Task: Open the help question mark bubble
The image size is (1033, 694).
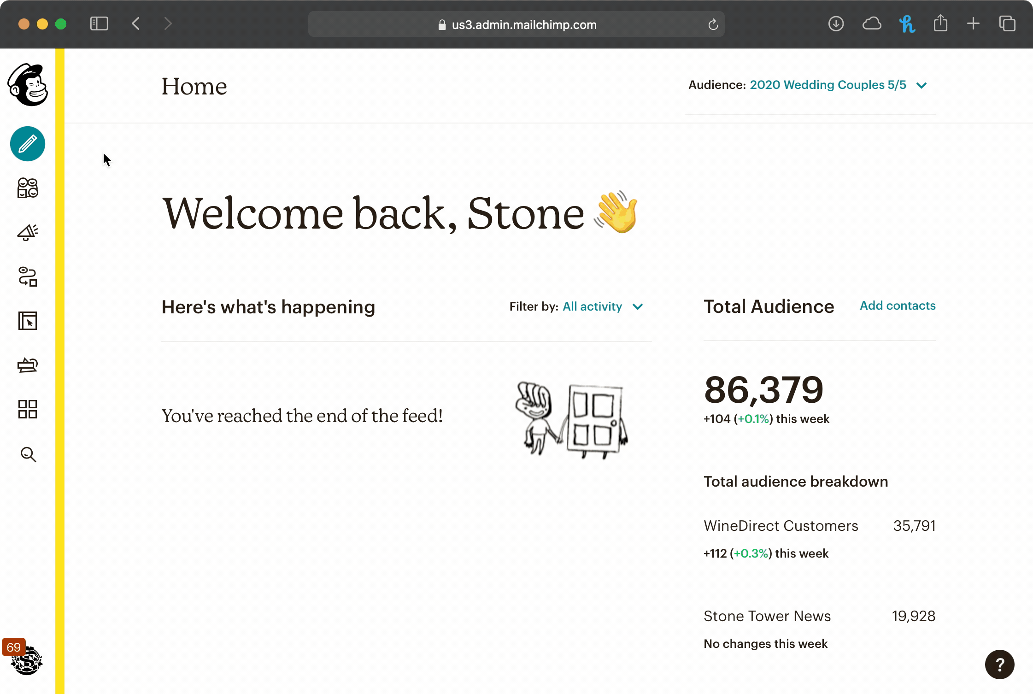Action: (x=1000, y=664)
